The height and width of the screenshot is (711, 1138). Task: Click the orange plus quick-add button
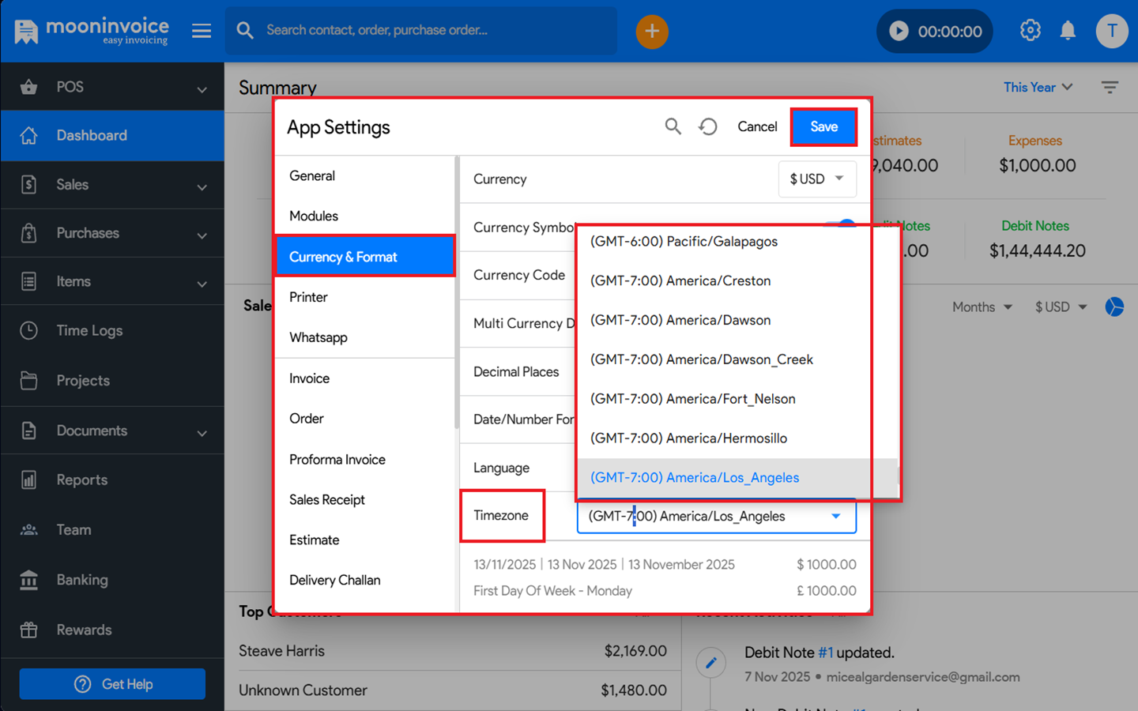click(x=652, y=32)
